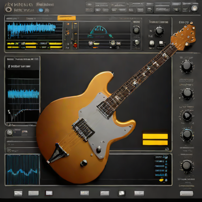Click the bottom-left blue sine-wave display

pyautogui.click(x=22, y=170)
